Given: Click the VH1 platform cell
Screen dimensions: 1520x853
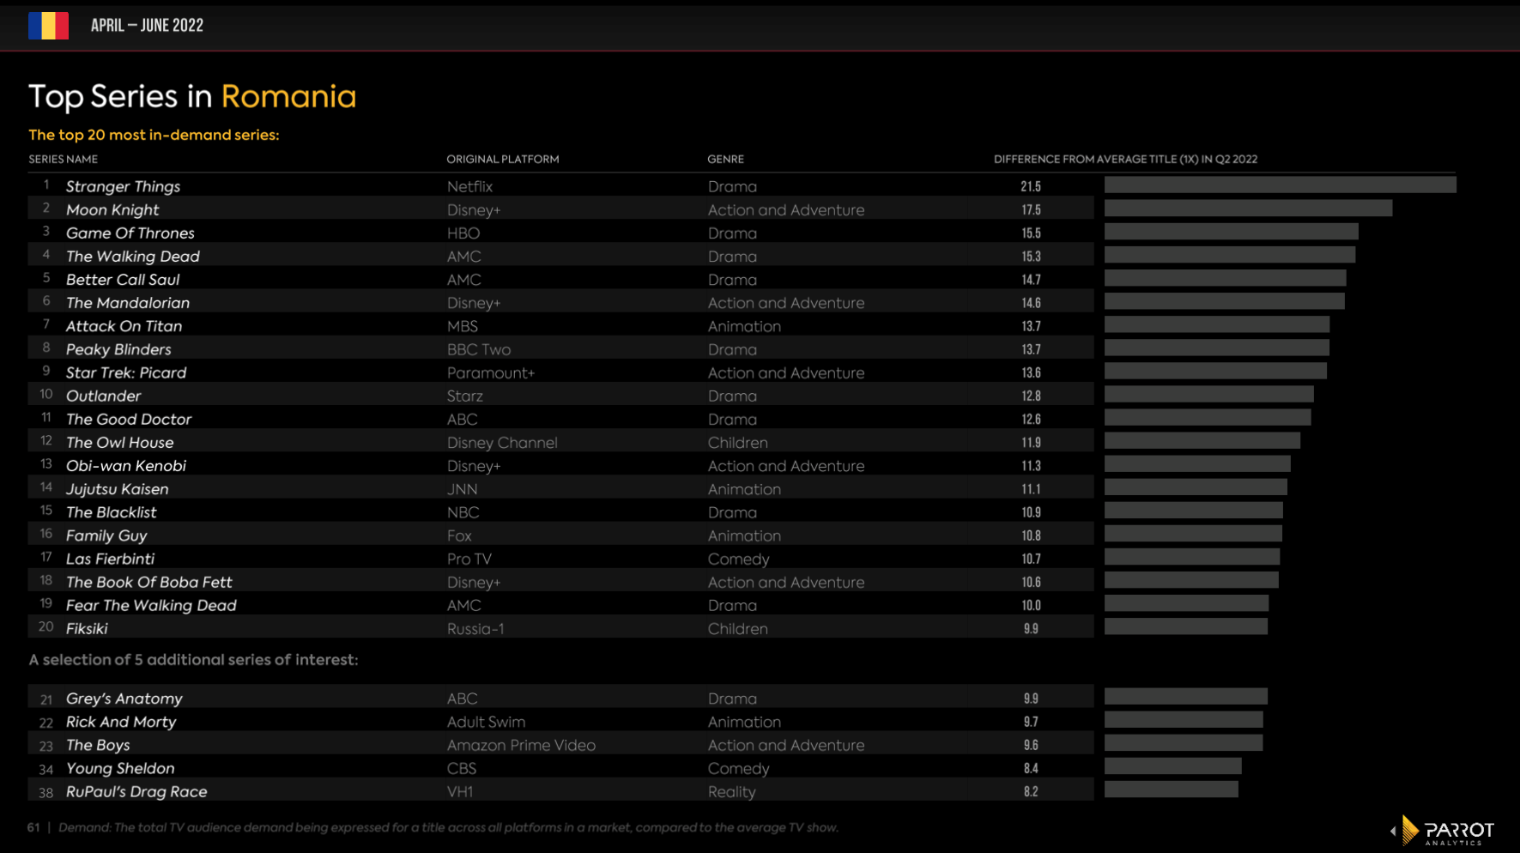Looking at the screenshot, I should (460, 791).
